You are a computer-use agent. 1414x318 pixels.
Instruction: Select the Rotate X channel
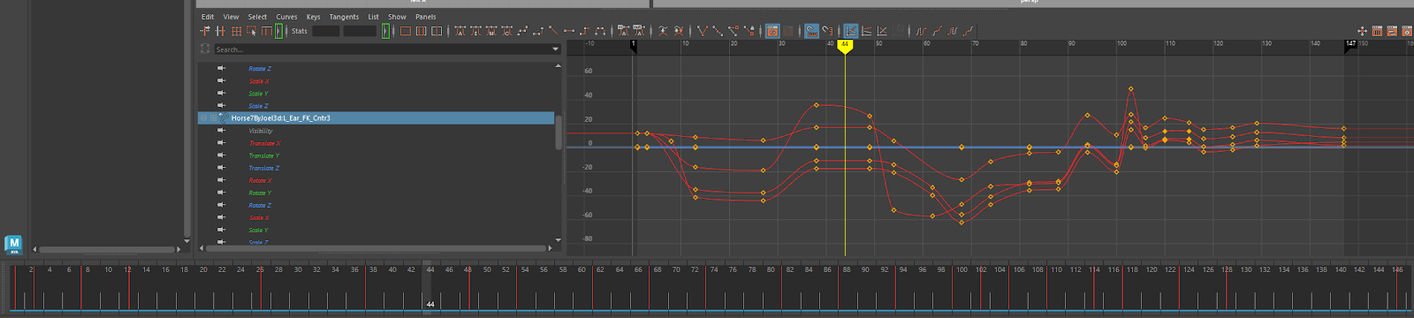[x=260, y=180]
